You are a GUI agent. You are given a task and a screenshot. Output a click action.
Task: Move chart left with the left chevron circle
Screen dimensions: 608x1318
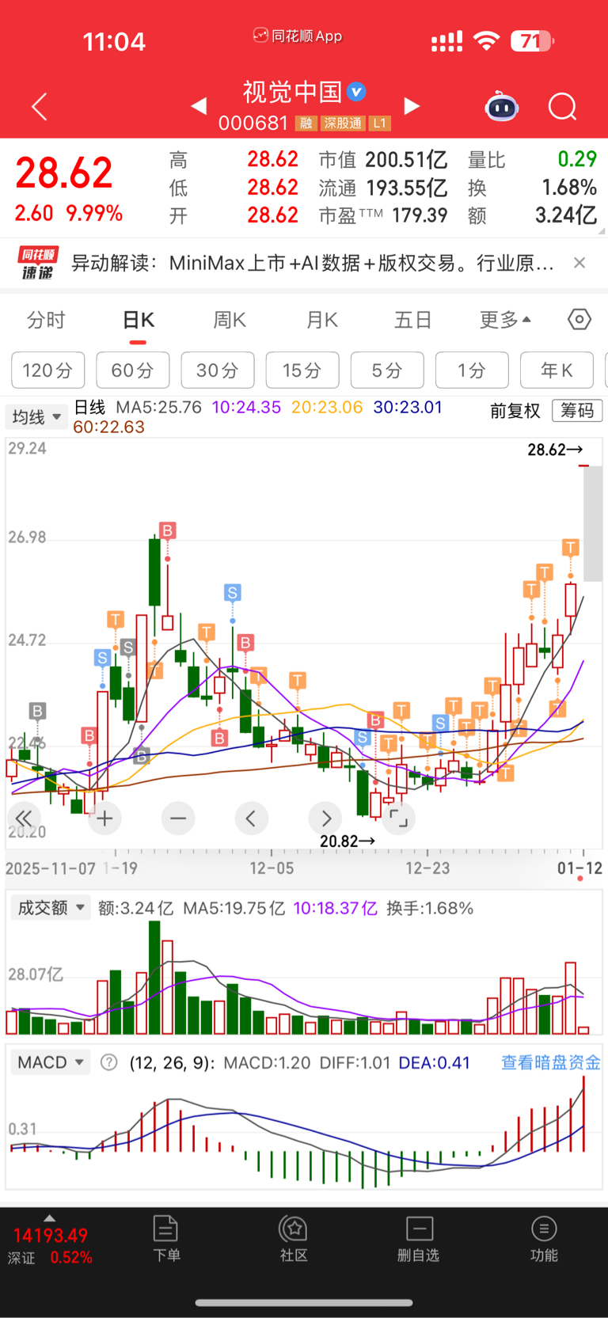click(251, 819)
